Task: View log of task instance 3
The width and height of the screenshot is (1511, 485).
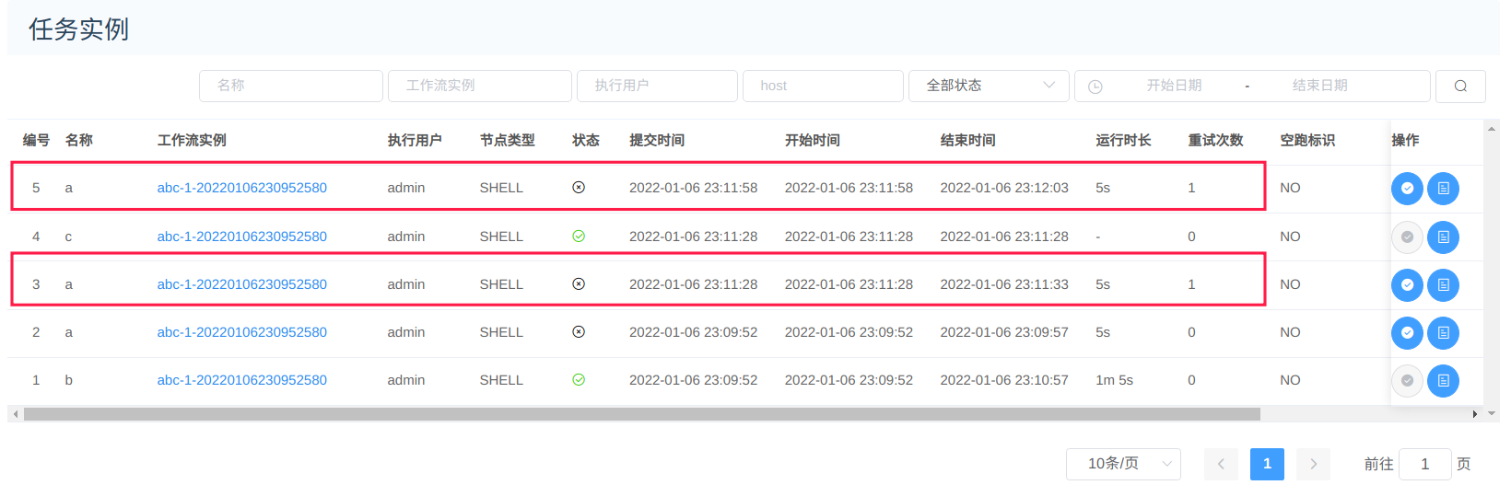Action: (1443, 285)
